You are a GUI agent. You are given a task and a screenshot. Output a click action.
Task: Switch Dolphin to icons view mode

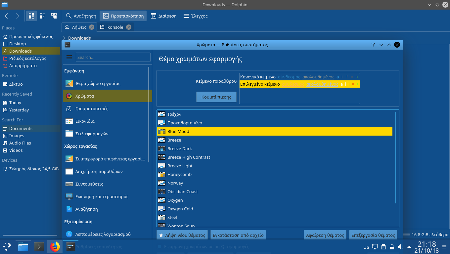click(x=31, y=16)
